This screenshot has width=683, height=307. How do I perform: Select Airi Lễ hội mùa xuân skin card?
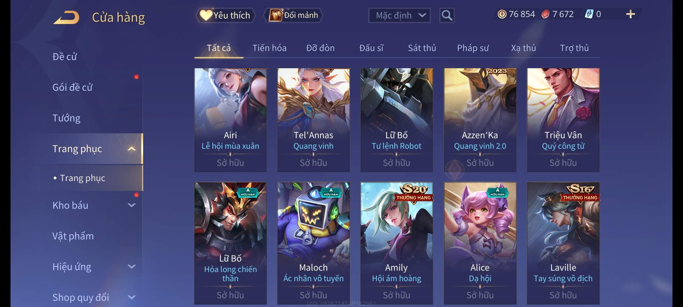(x=231, y=120)
